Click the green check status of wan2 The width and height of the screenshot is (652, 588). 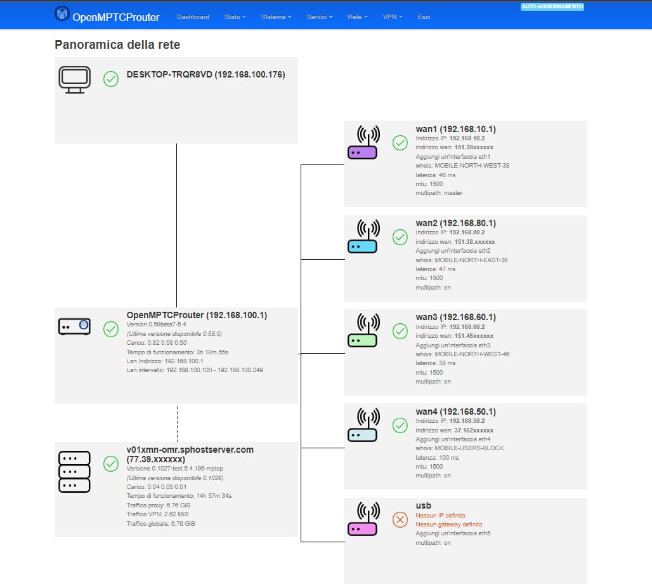coord(400,237)
